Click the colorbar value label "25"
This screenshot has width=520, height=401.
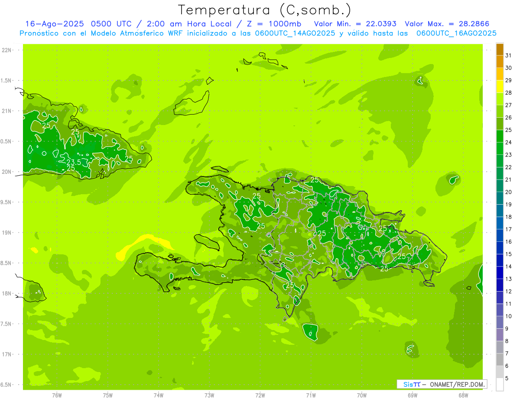(x=509, y=130)
